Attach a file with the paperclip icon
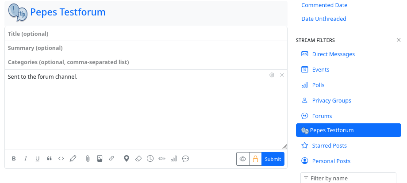 point(88,159)
